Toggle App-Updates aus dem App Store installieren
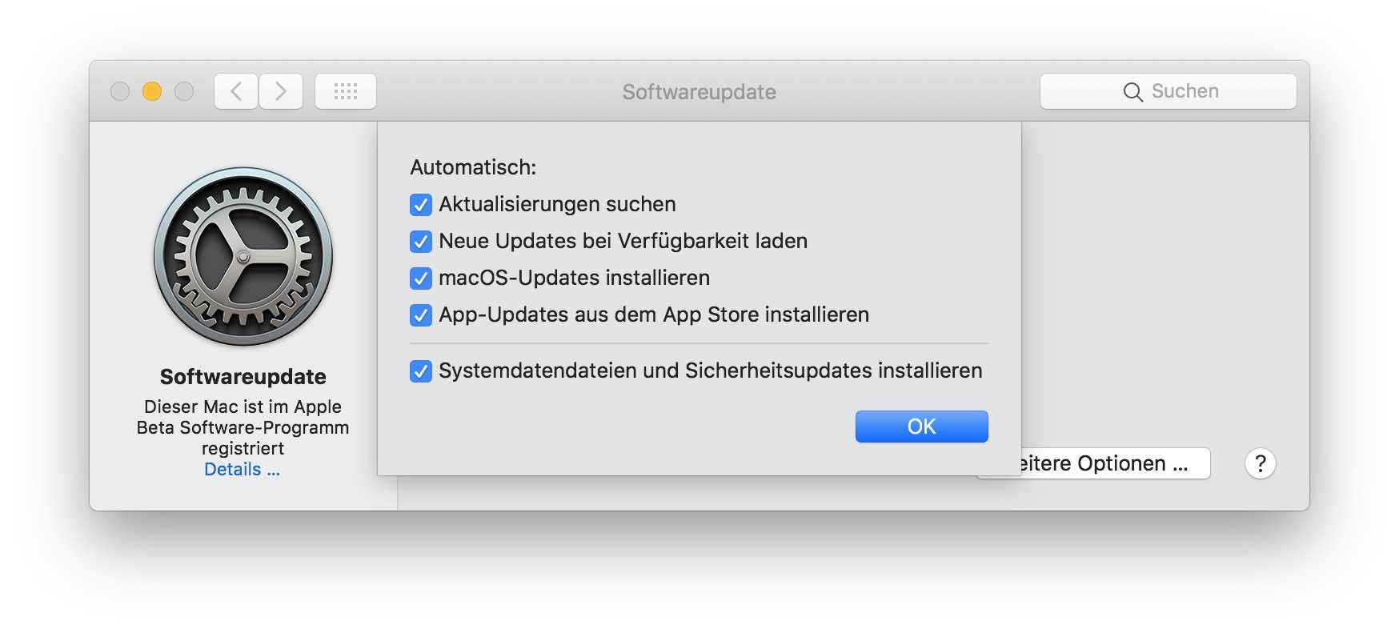The width and height of the screenshot is (1399, 629). 421,315
